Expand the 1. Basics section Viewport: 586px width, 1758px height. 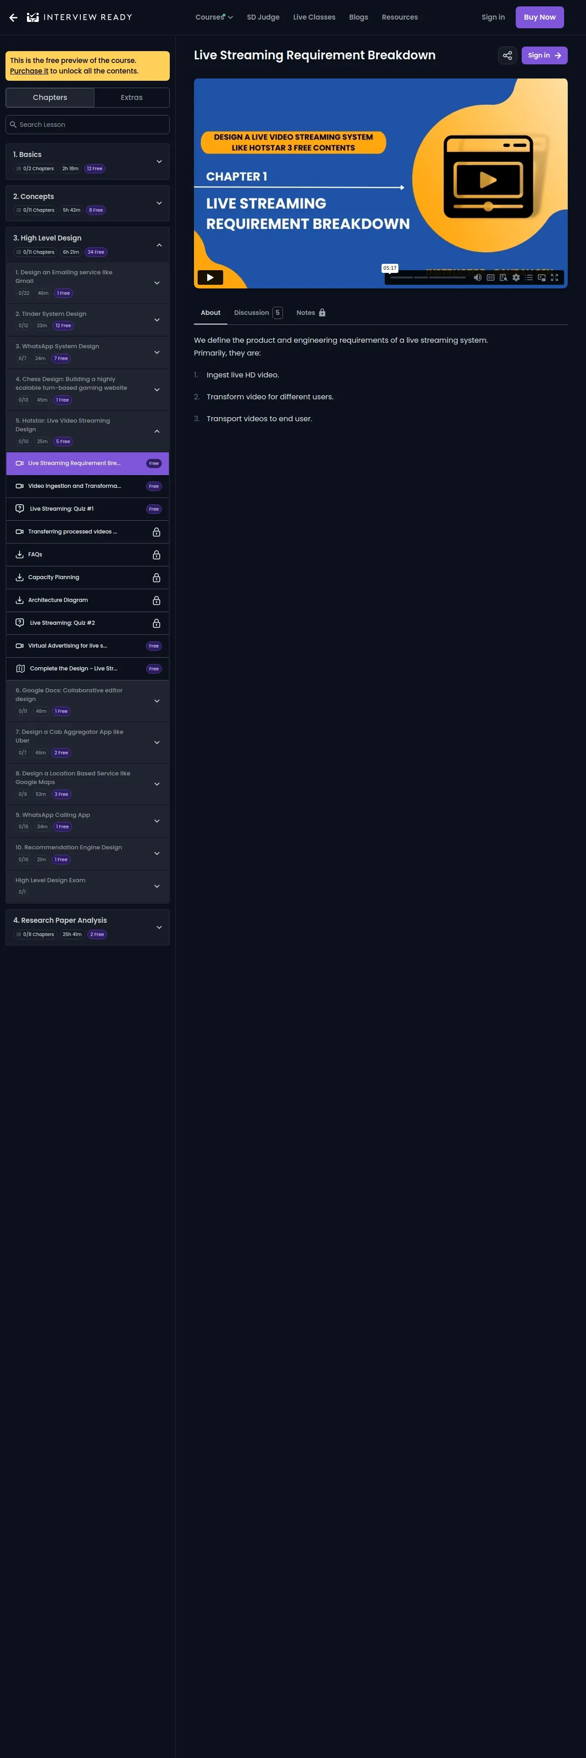click(87, 161)
